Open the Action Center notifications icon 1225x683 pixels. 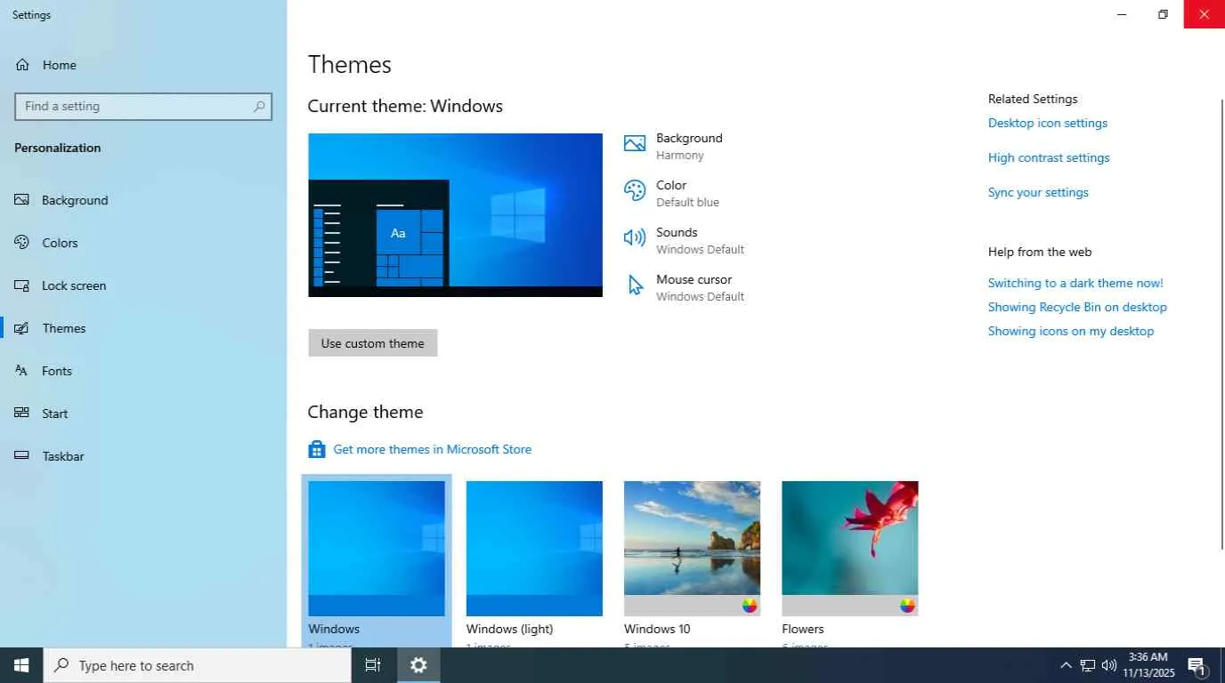(x=1197, y=665)
